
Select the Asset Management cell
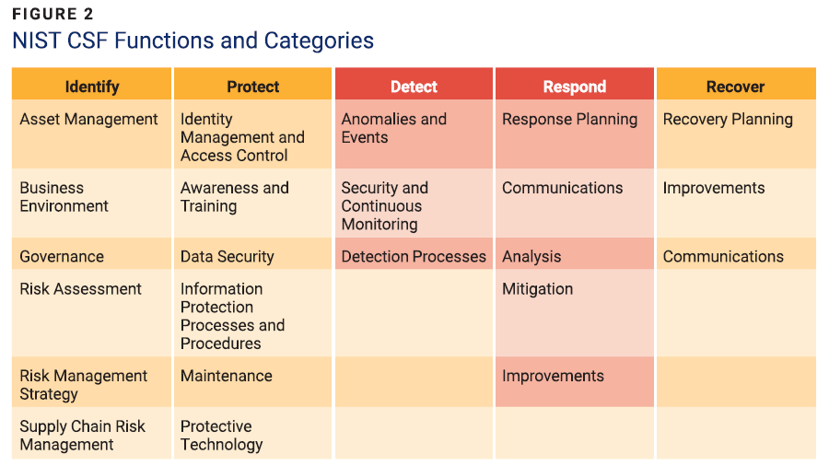89,120
